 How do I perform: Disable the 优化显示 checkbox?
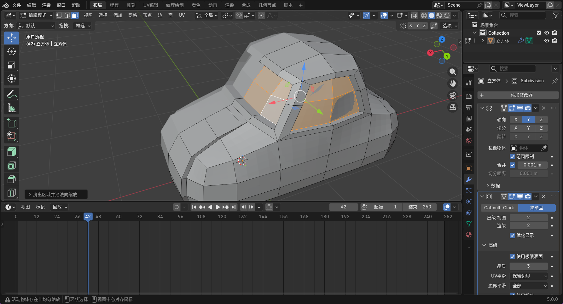tap(513, 235)
